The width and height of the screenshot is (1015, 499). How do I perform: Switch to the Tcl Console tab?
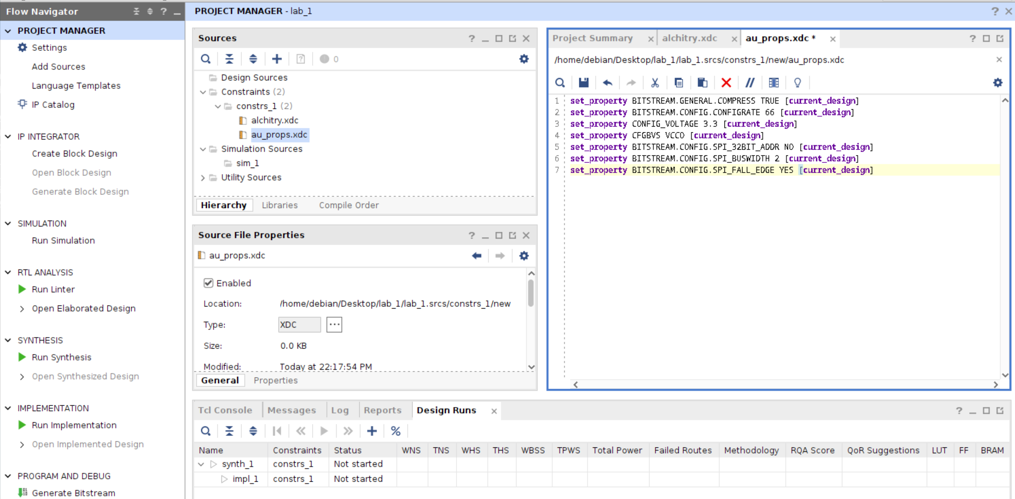pos(225,410)
